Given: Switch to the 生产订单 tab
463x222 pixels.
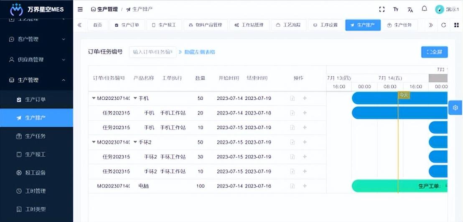Looking at the screenshot, I should click(x=127, y=25).
